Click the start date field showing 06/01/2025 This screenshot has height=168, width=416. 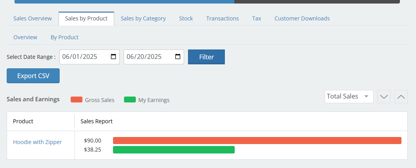(x=82, y=57)
